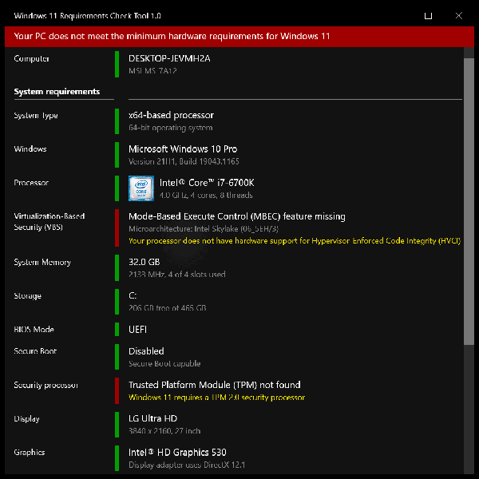Click the red status bar beside Security processor

click(x=117, y=390)
